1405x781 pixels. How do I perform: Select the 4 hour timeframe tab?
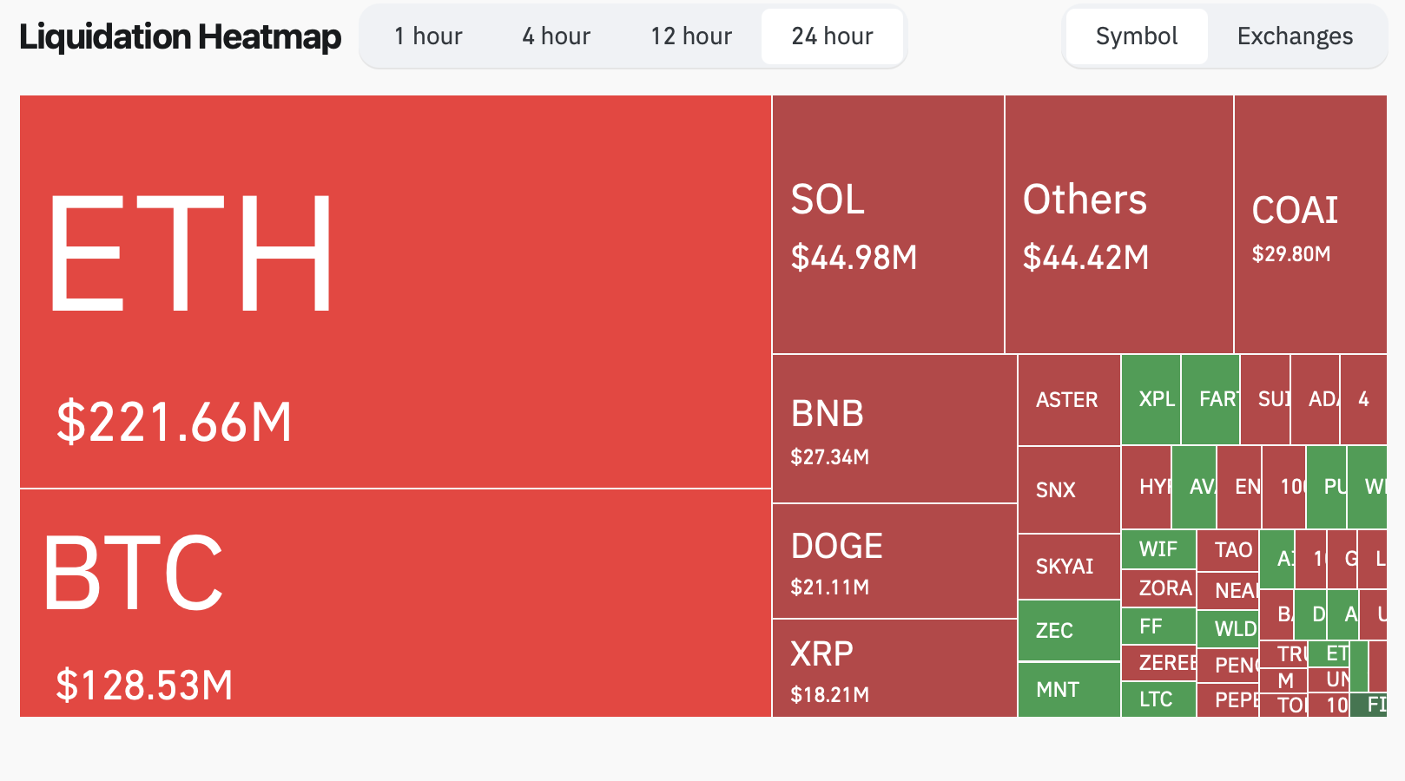[x=556, y=36]
